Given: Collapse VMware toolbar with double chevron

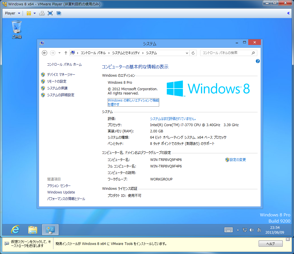Looking at the screenshot, I should coord(288,13).
